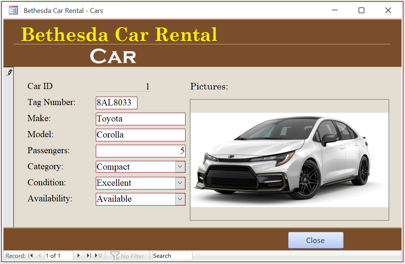Click the Make field showing Toyota

[x=140, y=119]
